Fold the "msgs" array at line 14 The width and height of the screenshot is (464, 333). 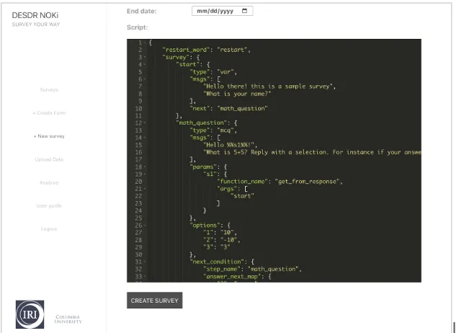click(144, 138)
